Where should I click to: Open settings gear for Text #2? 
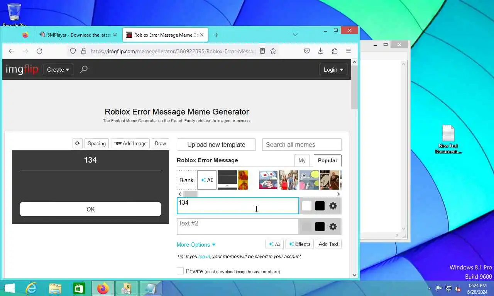(333, 227)
